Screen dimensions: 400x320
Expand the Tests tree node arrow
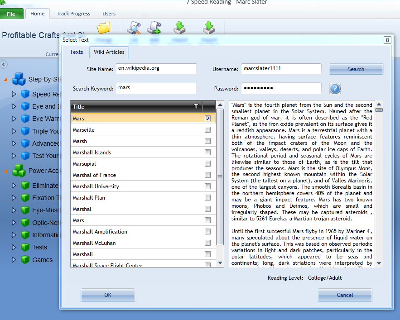[14, 247]
